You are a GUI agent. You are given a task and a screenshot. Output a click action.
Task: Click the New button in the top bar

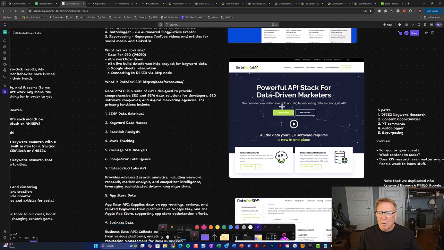coord(387,25)
